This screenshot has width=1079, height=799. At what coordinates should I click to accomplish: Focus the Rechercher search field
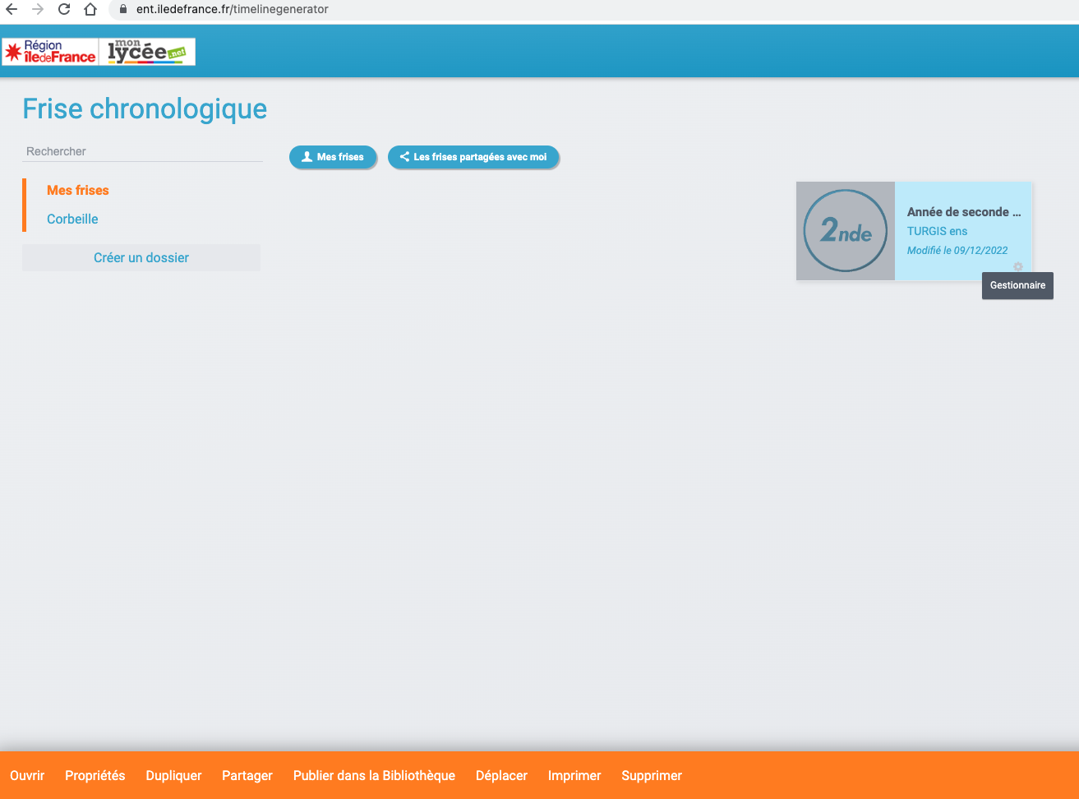tap(141, 151)
